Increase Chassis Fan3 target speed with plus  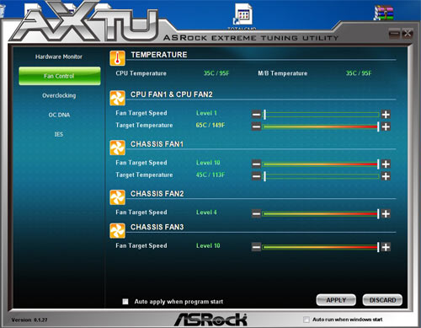point(386,247)
